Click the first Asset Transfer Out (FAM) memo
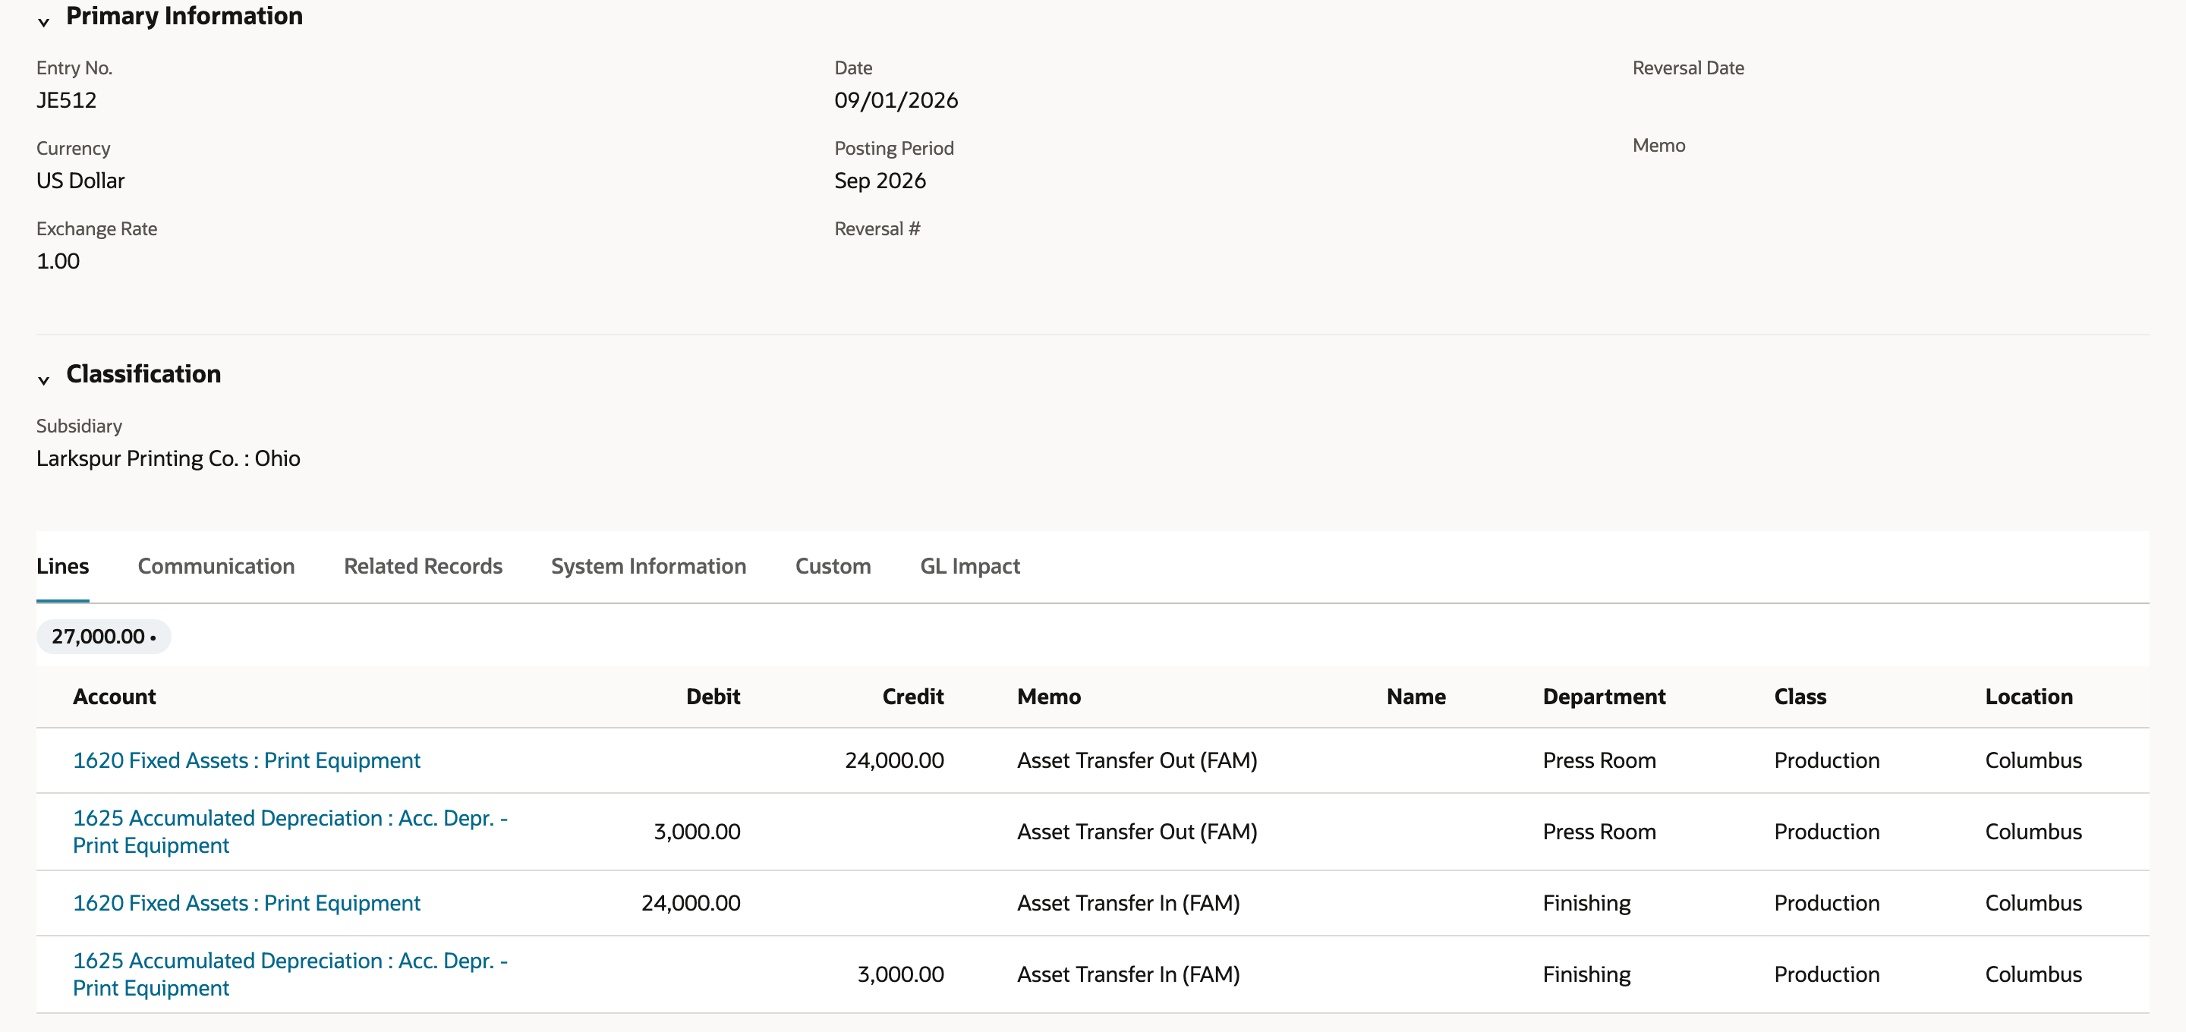The width and height of the screenshot is (2186, 1032). tap(1137, 760)
